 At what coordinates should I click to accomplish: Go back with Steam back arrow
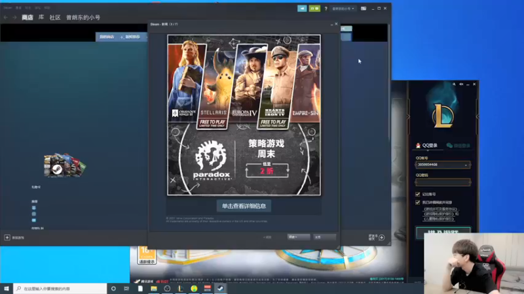pyautogui.click(x=6, y=18)
